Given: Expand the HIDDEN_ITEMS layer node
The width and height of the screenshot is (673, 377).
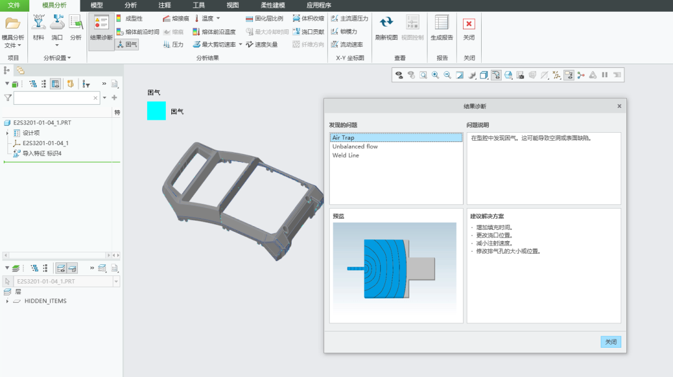Looking at the screenshot, I should click(x=7, y=301).
